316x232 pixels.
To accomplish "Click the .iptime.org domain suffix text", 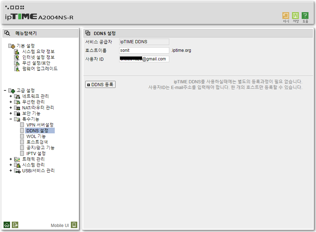I will point(181,50).
